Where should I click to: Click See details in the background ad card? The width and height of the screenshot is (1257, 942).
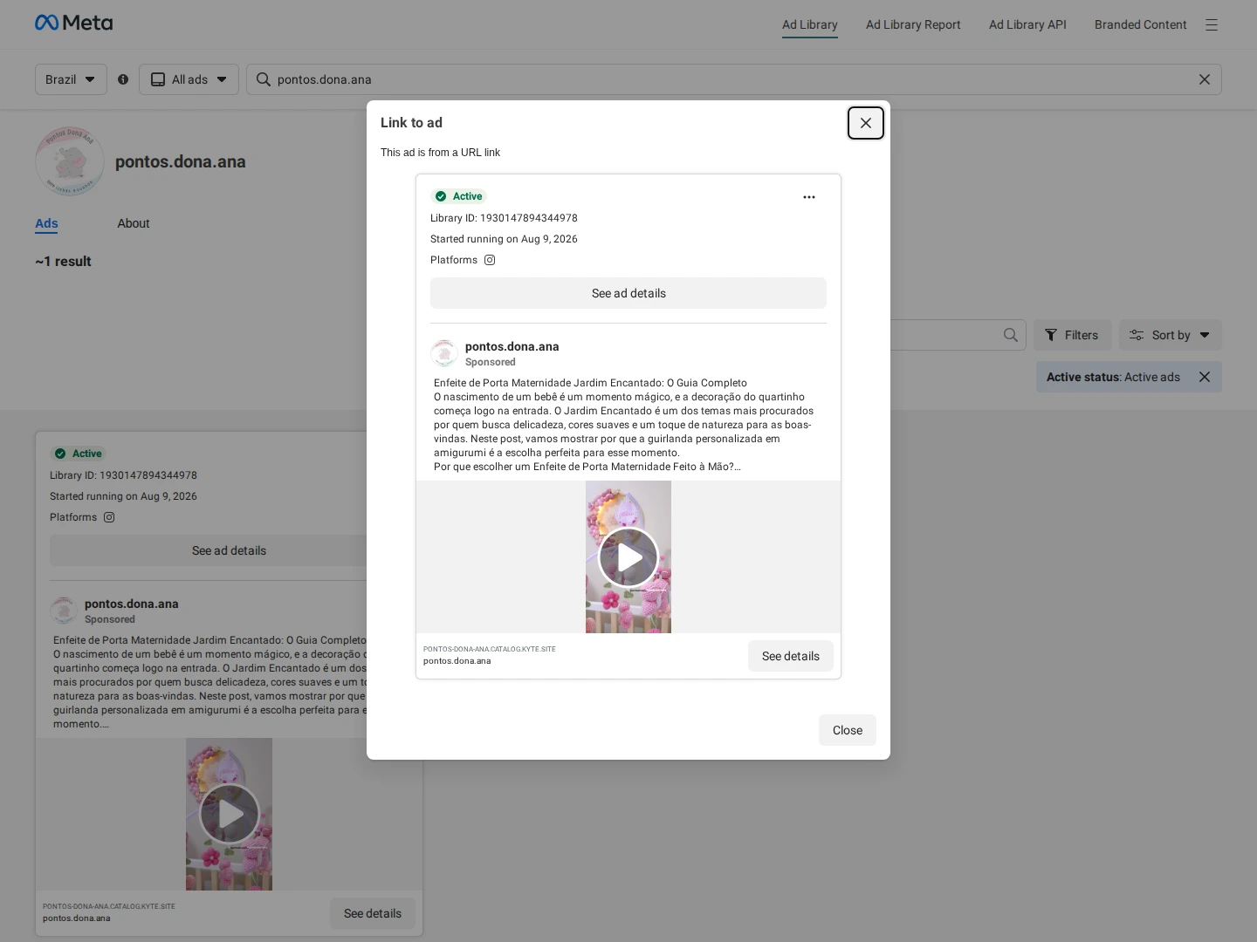tap(373, 913)
